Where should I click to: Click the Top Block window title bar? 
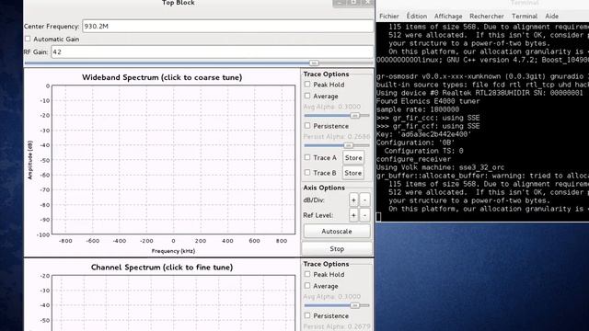click(178, 3)
